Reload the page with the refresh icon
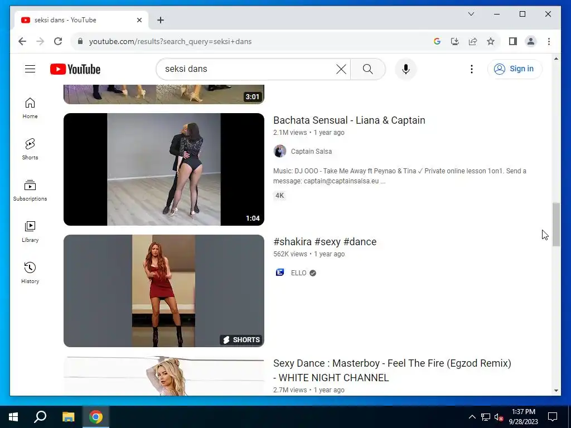The height and width of the screenshot is (428, 571). [x=58, y=41]
